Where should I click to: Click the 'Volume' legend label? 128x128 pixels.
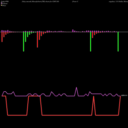[5, 4]
